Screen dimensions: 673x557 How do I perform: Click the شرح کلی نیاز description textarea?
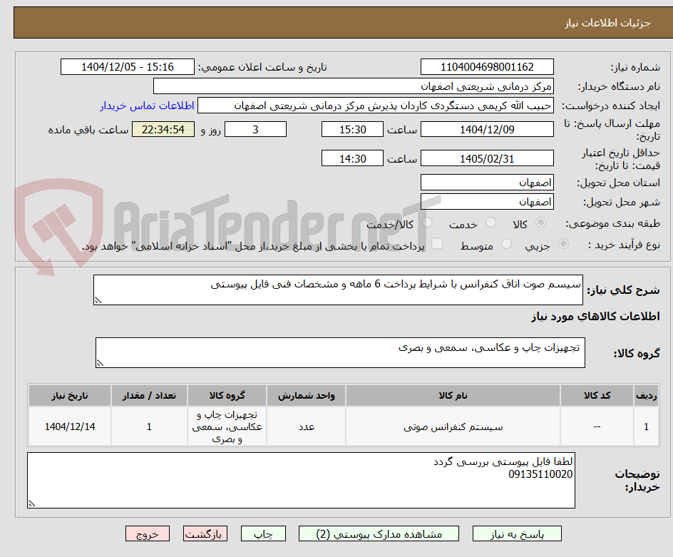point(338,290)
